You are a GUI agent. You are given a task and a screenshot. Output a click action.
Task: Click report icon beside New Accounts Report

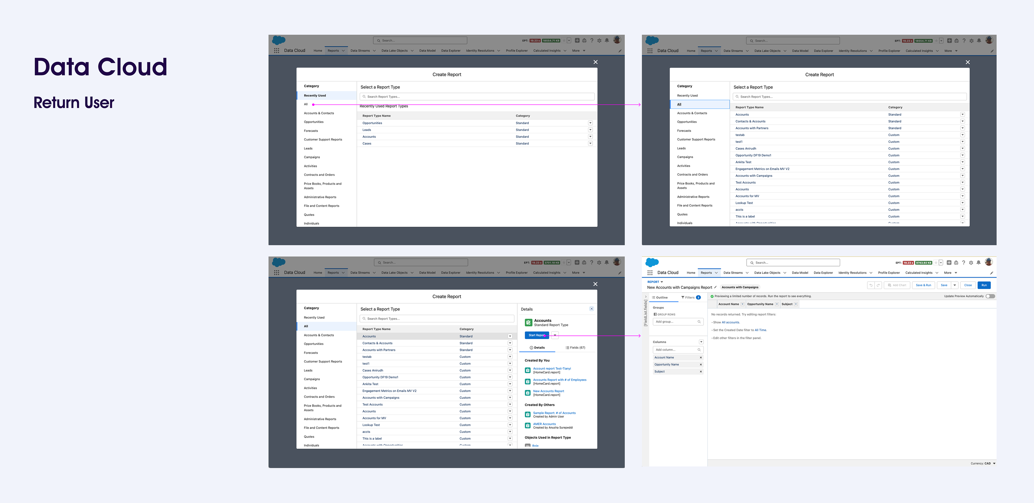tap(528, 393)
